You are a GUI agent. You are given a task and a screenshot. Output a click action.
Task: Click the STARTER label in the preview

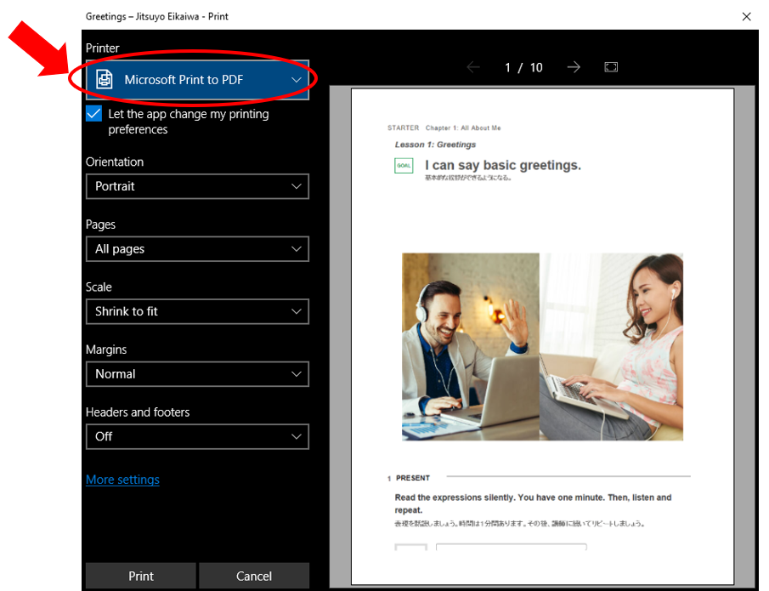pos(403,128)
